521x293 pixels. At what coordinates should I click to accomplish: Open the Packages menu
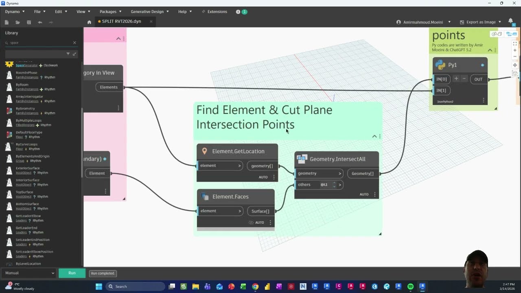110,11
